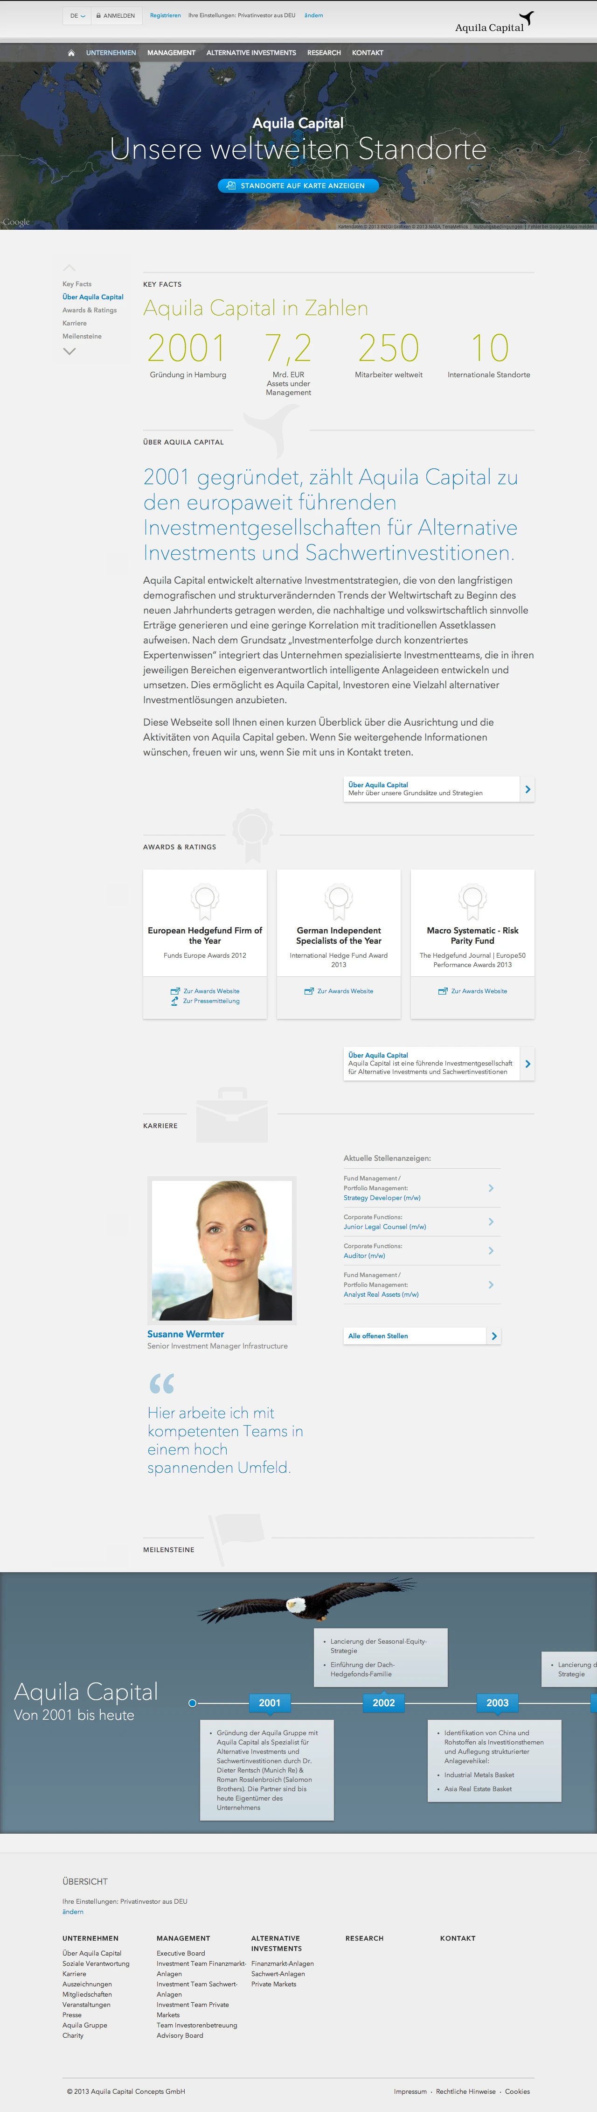Click 'ändern' link in the footer Übersicht
597x2112 pixels.
(x=73, y=1911)
